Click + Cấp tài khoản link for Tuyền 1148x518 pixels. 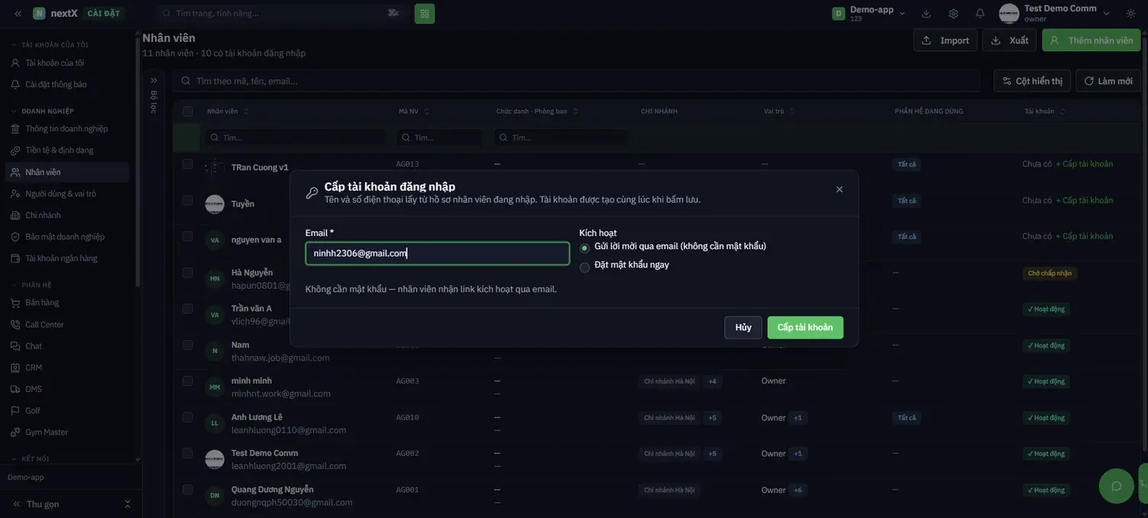click(x=1084, y=200)
